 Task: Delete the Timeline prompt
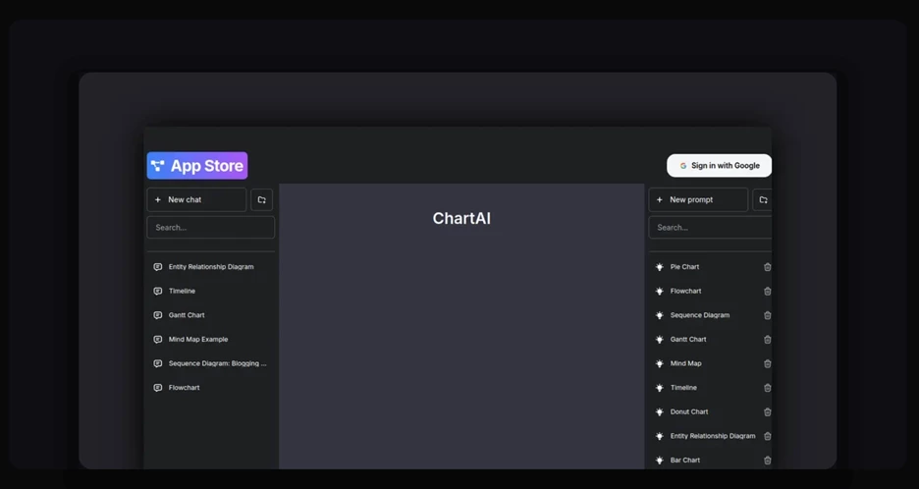coord(767,388)
